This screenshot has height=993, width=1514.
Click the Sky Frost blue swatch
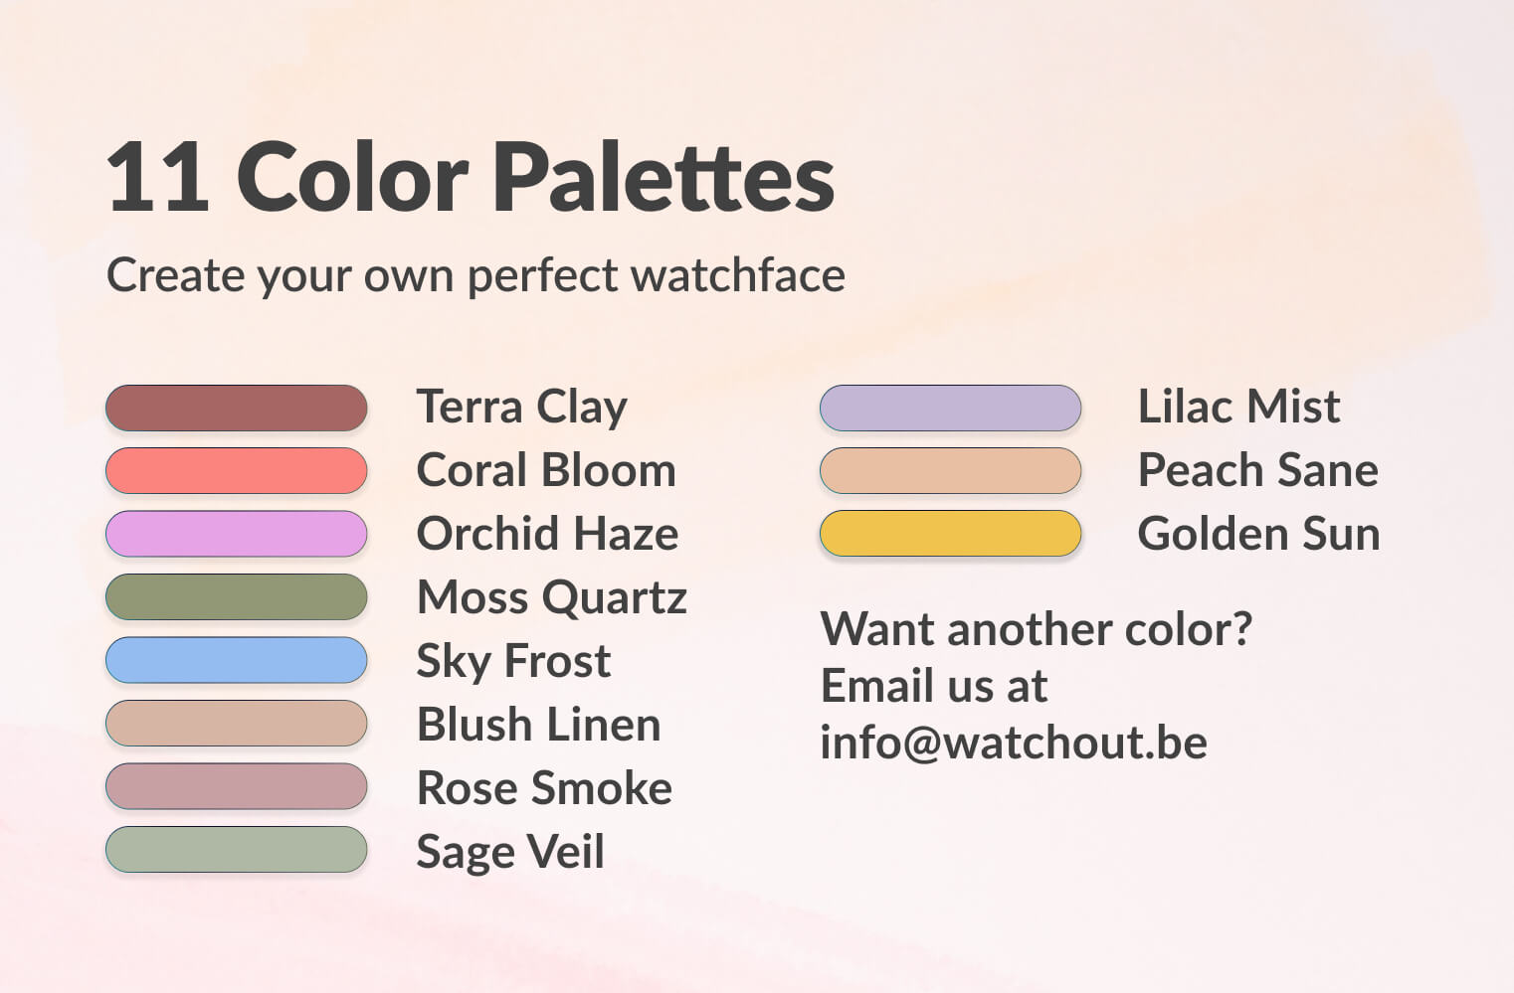(x=237, y=660)
